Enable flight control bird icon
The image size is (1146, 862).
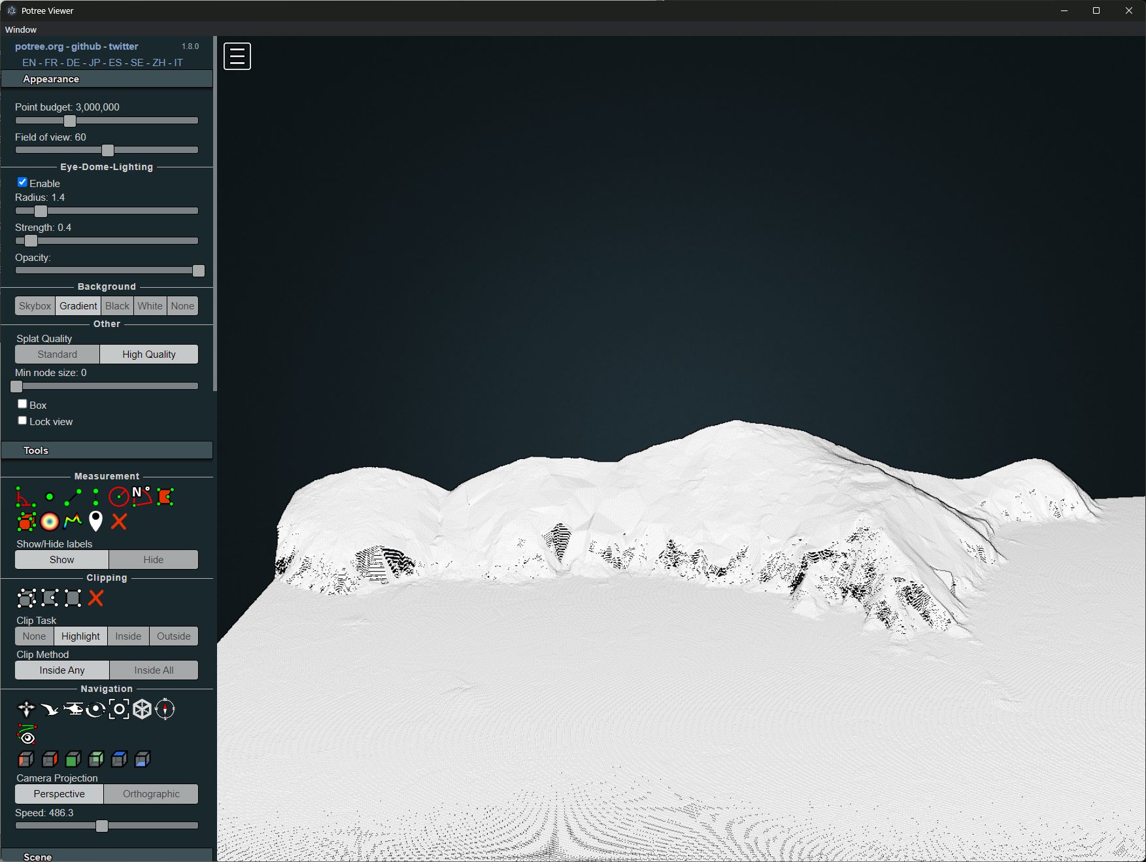point(49,710)
